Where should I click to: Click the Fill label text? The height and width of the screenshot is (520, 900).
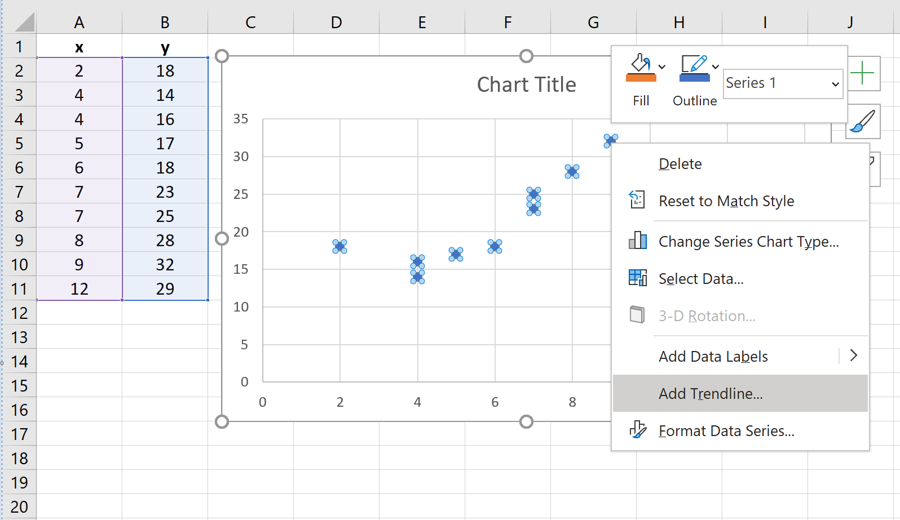click(x=641, y=101)
